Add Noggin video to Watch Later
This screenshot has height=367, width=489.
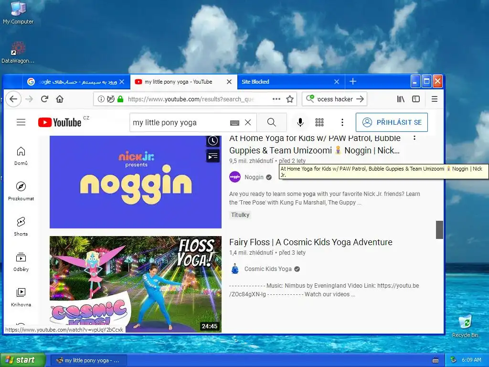[213, 141]
